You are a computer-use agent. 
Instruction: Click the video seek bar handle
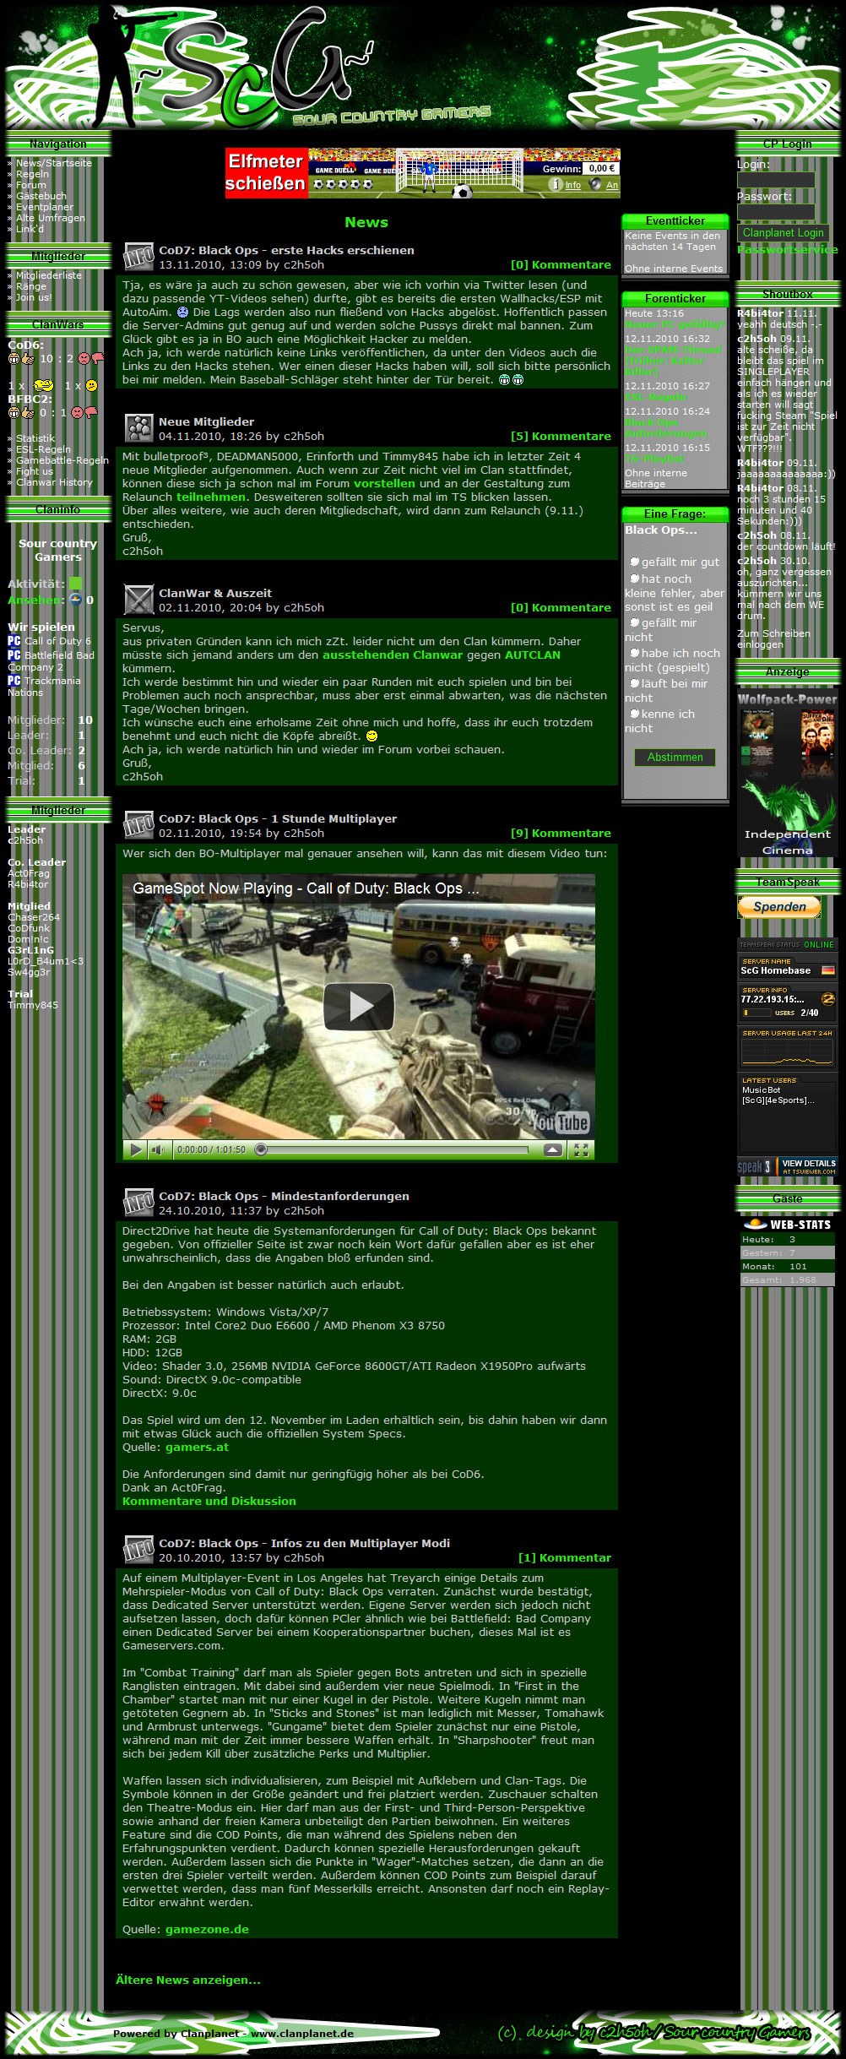click(x=261, y=1149)
